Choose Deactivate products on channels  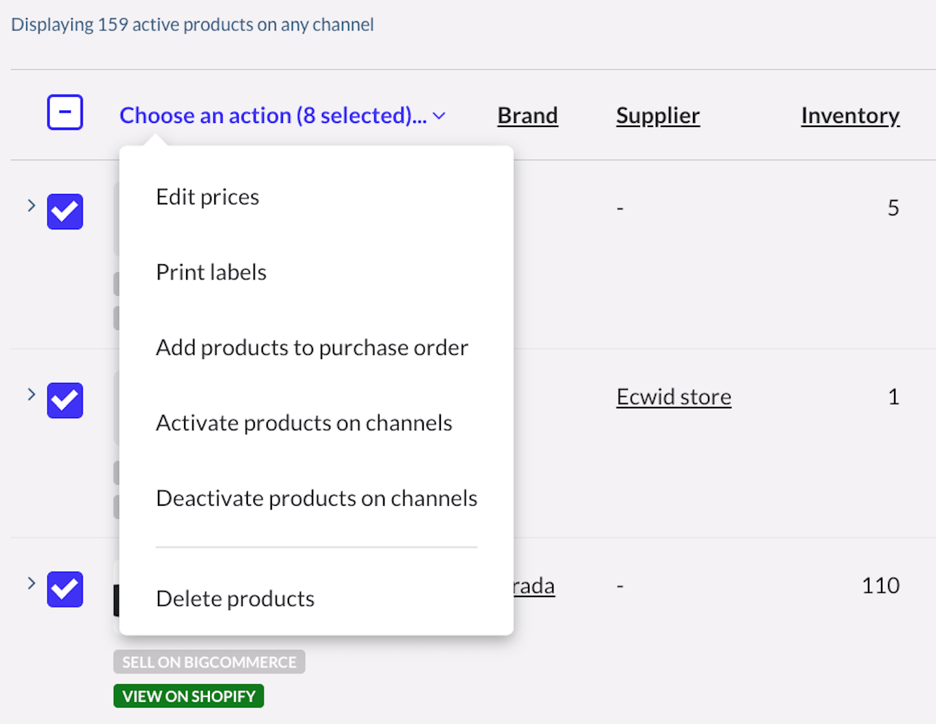point(317,498)
